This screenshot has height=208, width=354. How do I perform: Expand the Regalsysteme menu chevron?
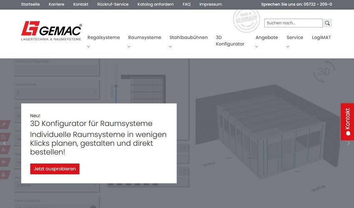point(88,47)
